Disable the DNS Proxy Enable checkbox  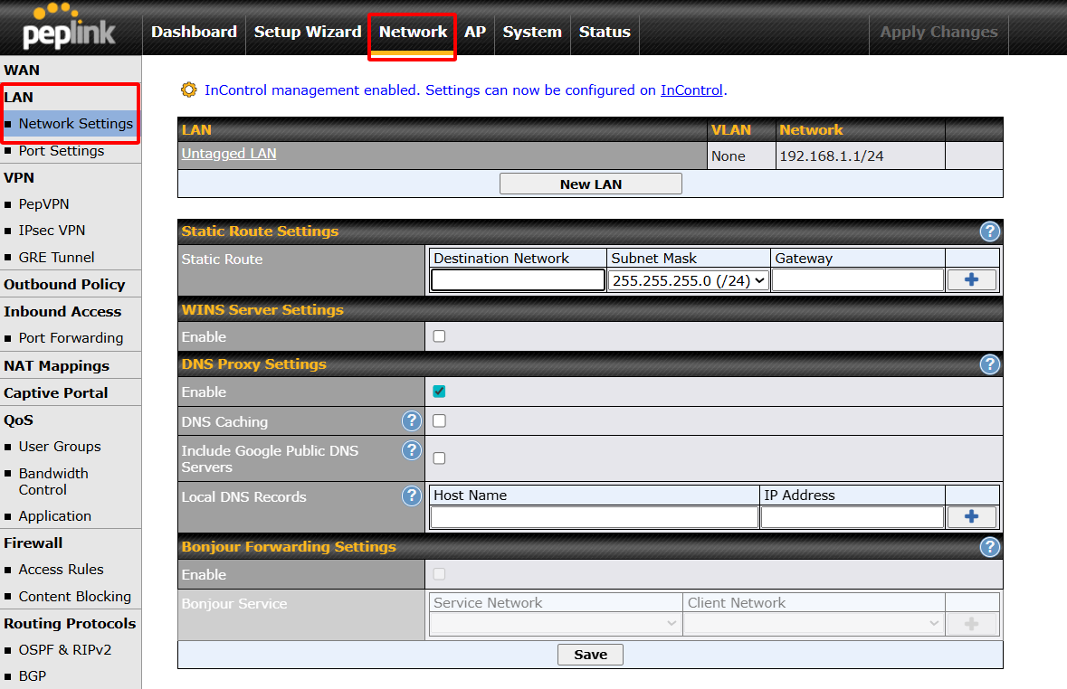[x=439, y=392]
